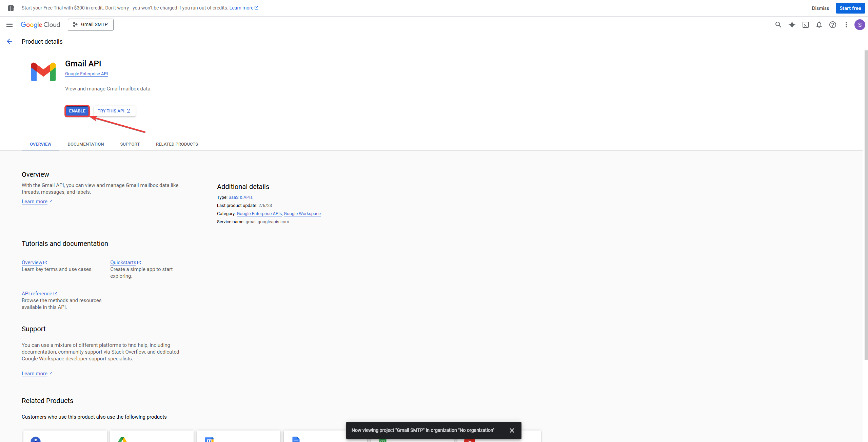Click the Start free button
This screenshot has height=442, width=868.
click(x=850, y=8)
